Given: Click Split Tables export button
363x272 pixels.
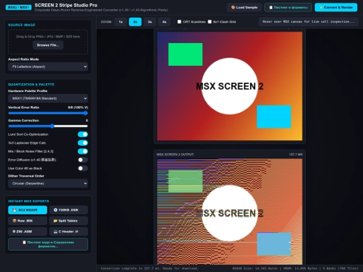Looking at the screenshot, I should [x=69, y=221].
